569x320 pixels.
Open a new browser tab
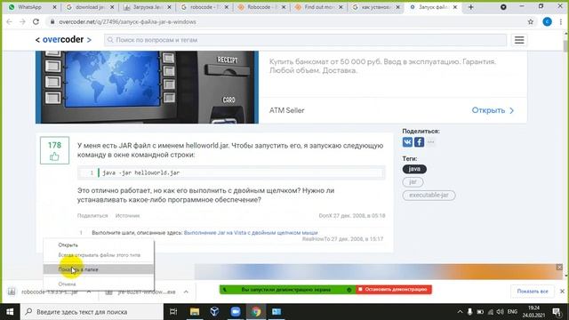[x=470, y=7]
